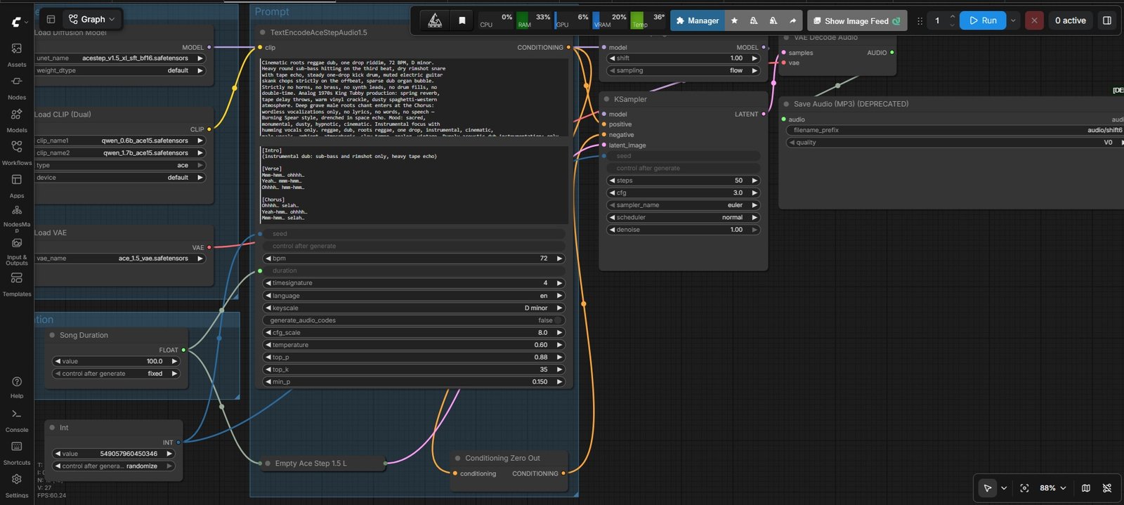Viewport: 1124px width, 505px height.
Task: Click the denoise 1.00 value field
Action: [x=683, y=230]
